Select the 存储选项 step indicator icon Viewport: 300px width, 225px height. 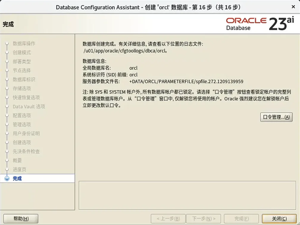point(7,89)
